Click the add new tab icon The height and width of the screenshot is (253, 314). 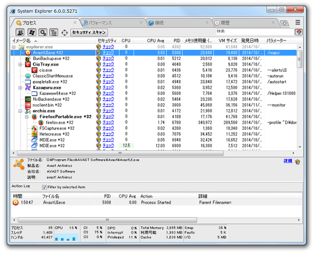pyautogui.click(x=284, y=23)
